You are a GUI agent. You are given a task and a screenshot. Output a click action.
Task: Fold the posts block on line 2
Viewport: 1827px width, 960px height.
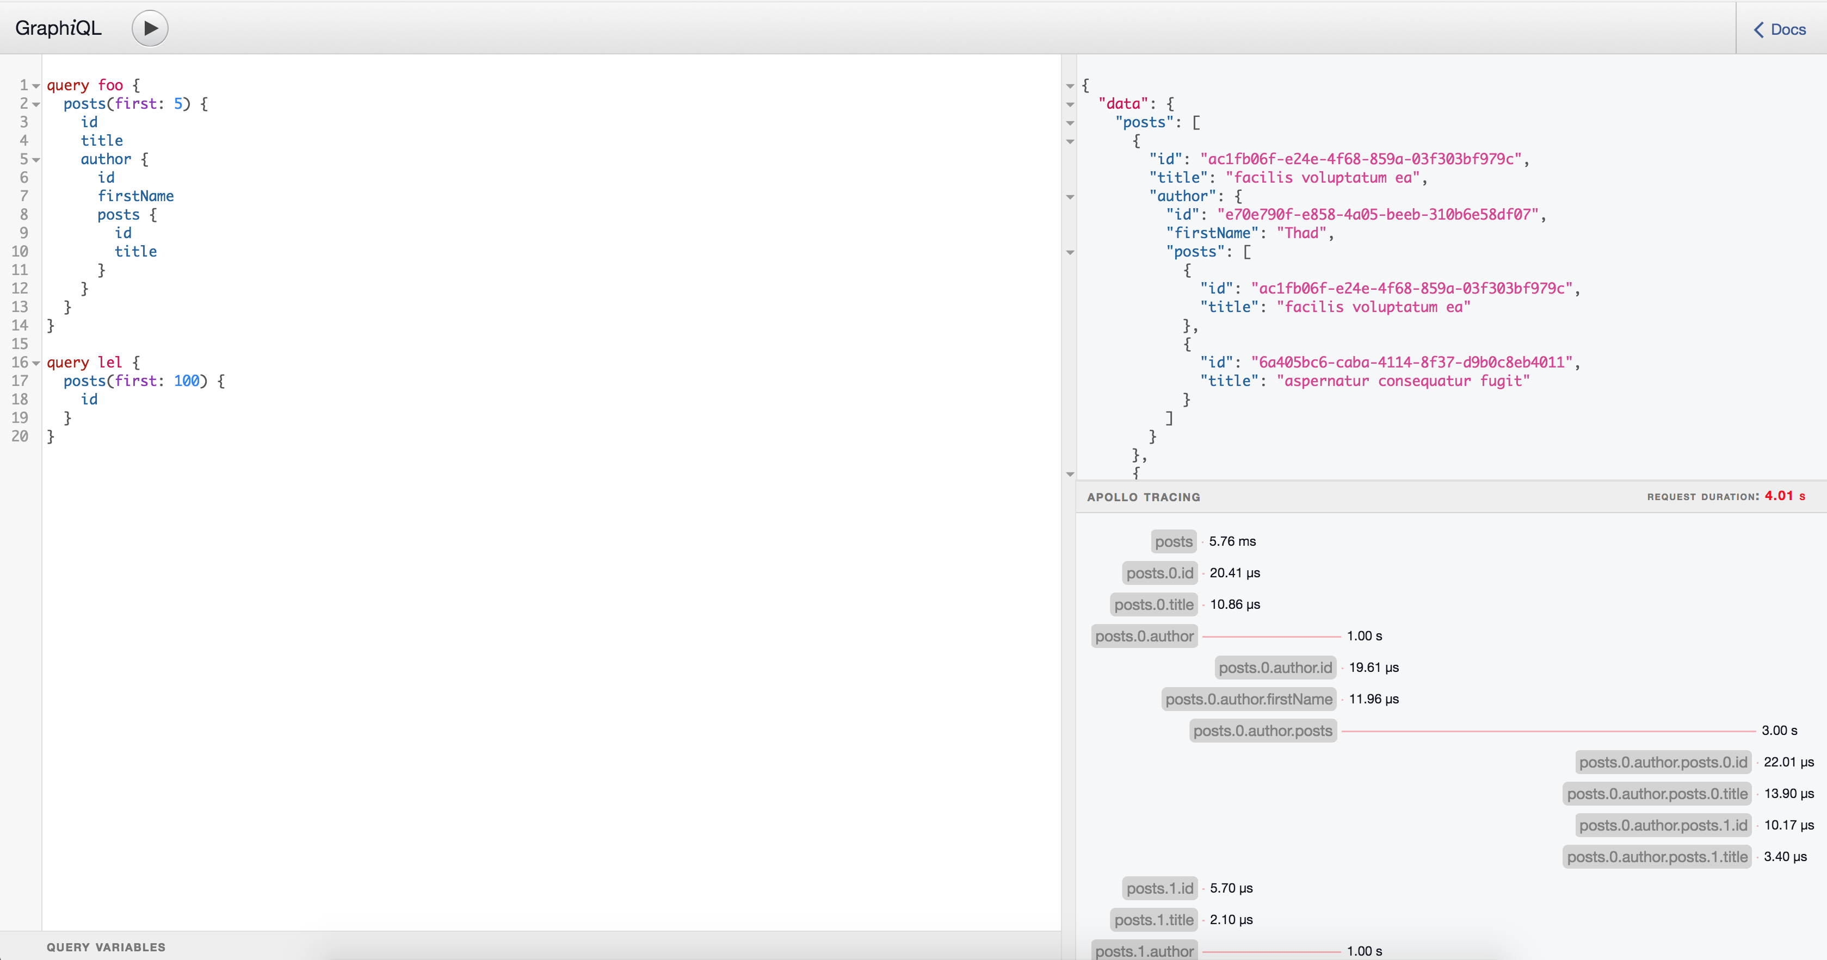click(x=36, y=104)
